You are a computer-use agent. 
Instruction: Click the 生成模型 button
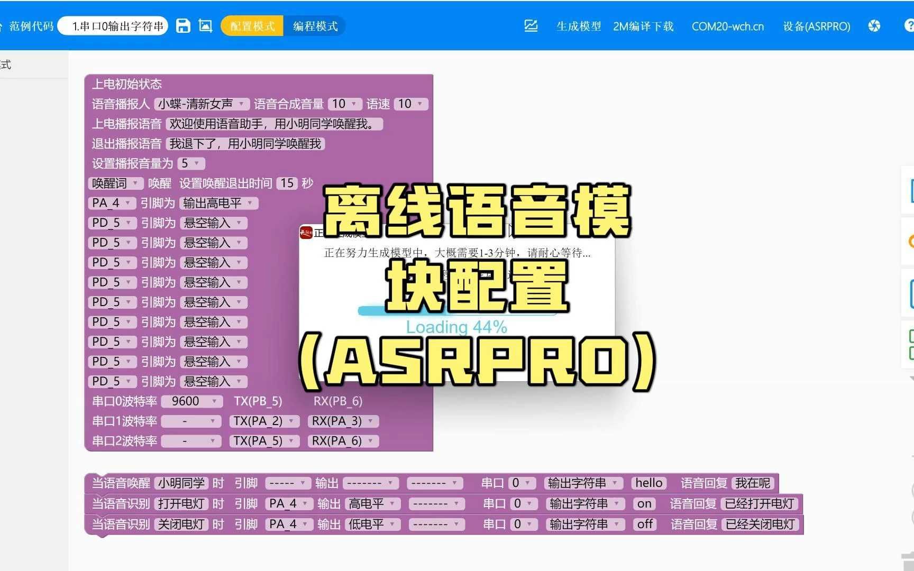pos(579,26)
